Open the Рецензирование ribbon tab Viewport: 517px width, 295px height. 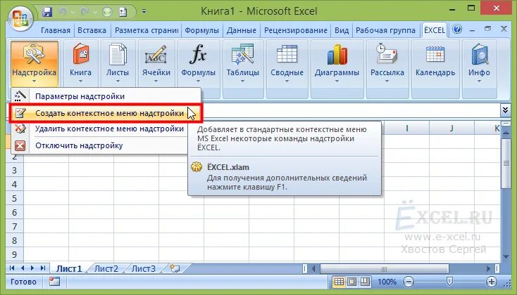coord(295,30)
